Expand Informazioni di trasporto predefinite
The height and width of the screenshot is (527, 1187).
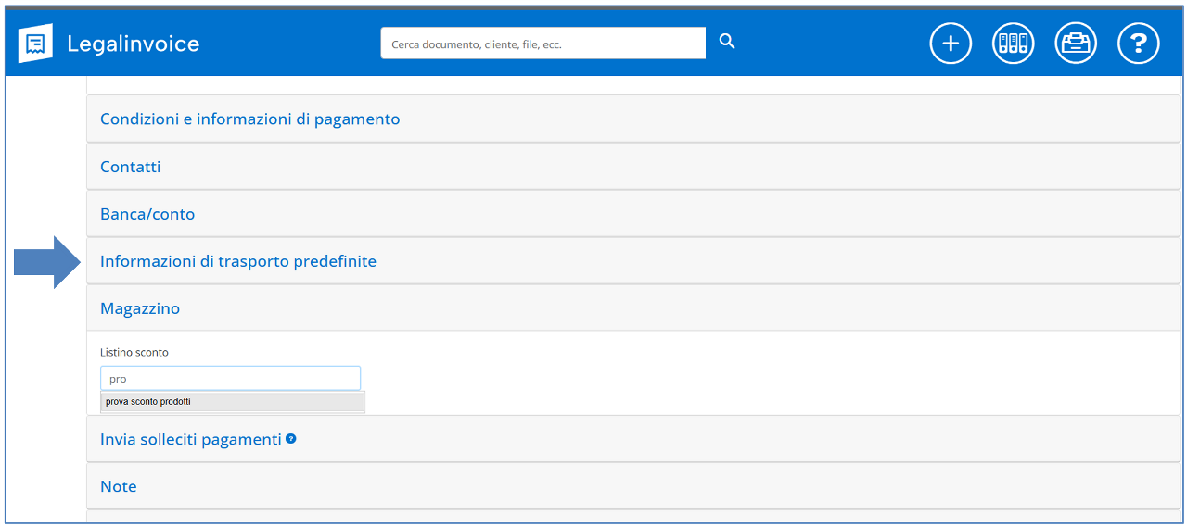238,261
